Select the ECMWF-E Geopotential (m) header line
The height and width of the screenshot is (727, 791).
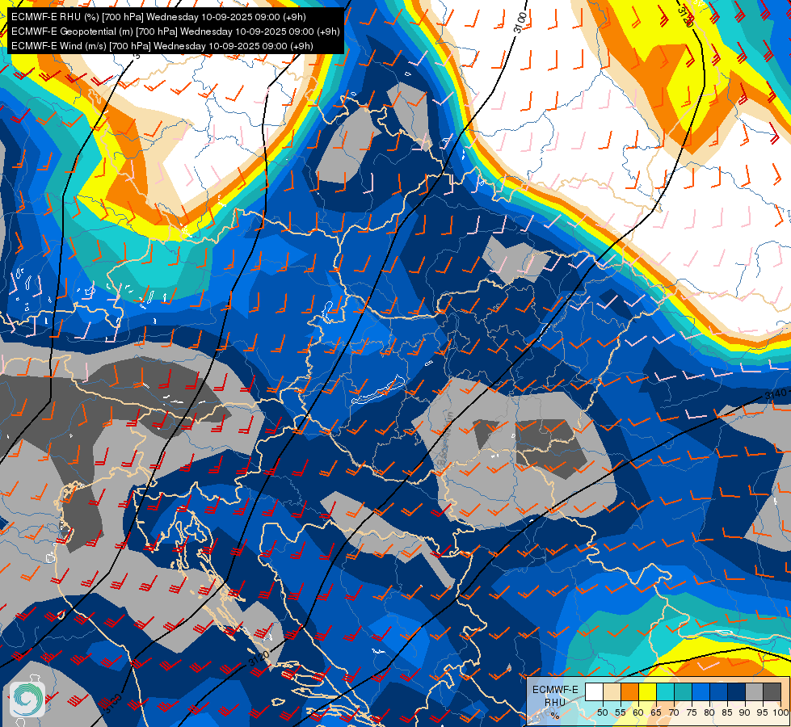175,32
